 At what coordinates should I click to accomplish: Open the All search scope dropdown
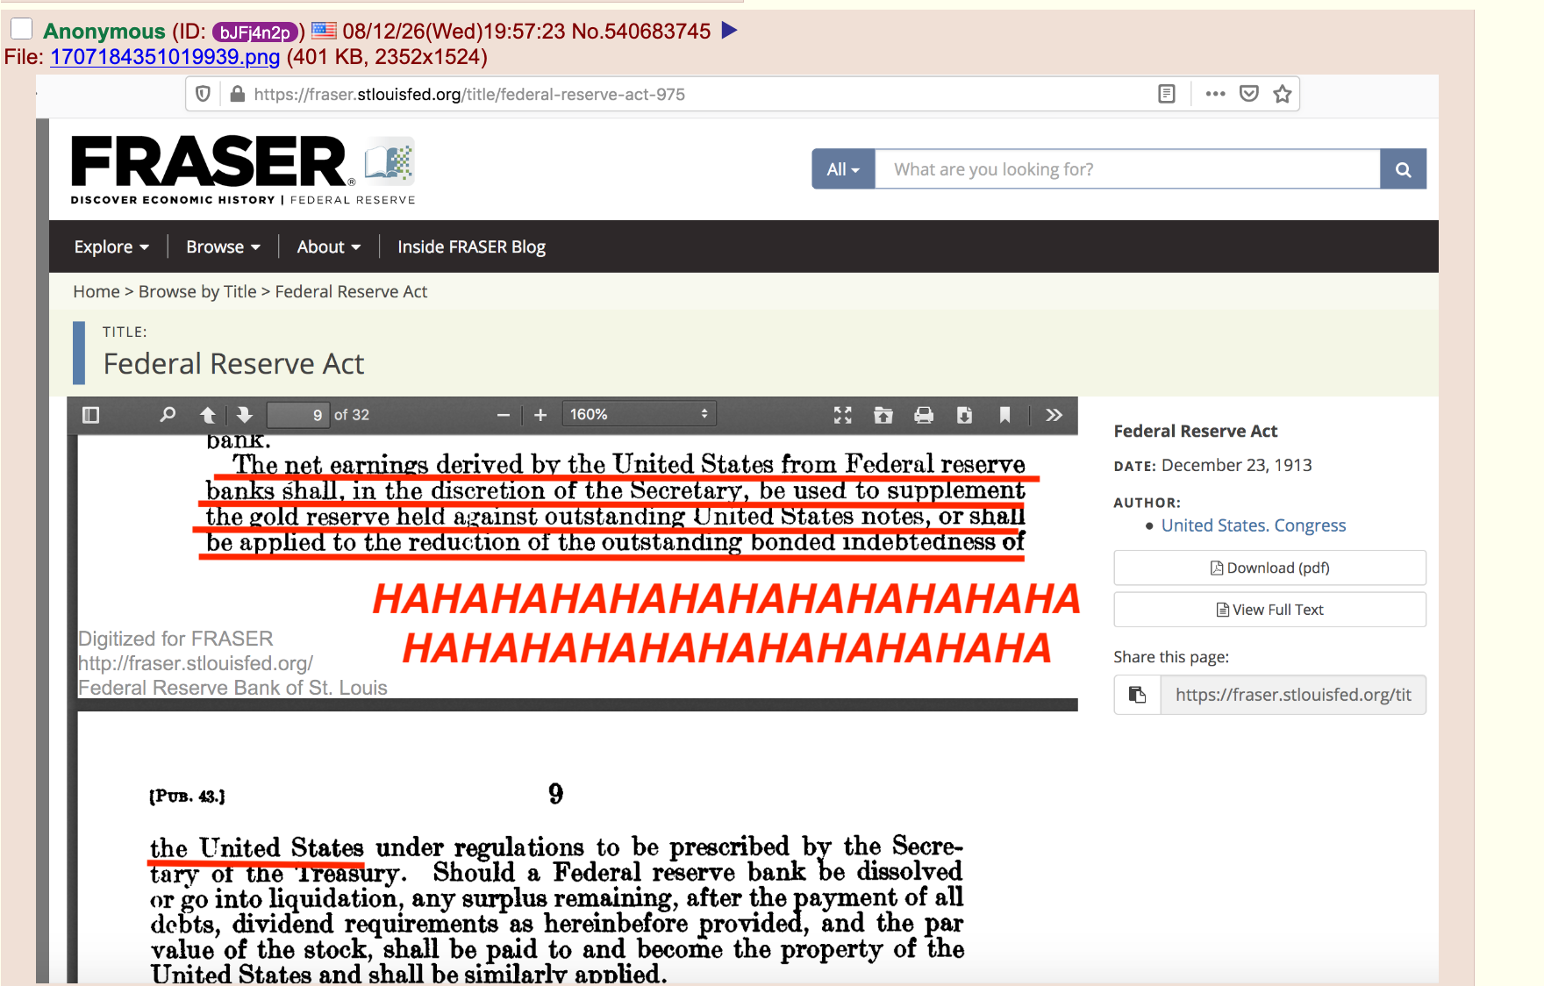click(x=843, y=169)
